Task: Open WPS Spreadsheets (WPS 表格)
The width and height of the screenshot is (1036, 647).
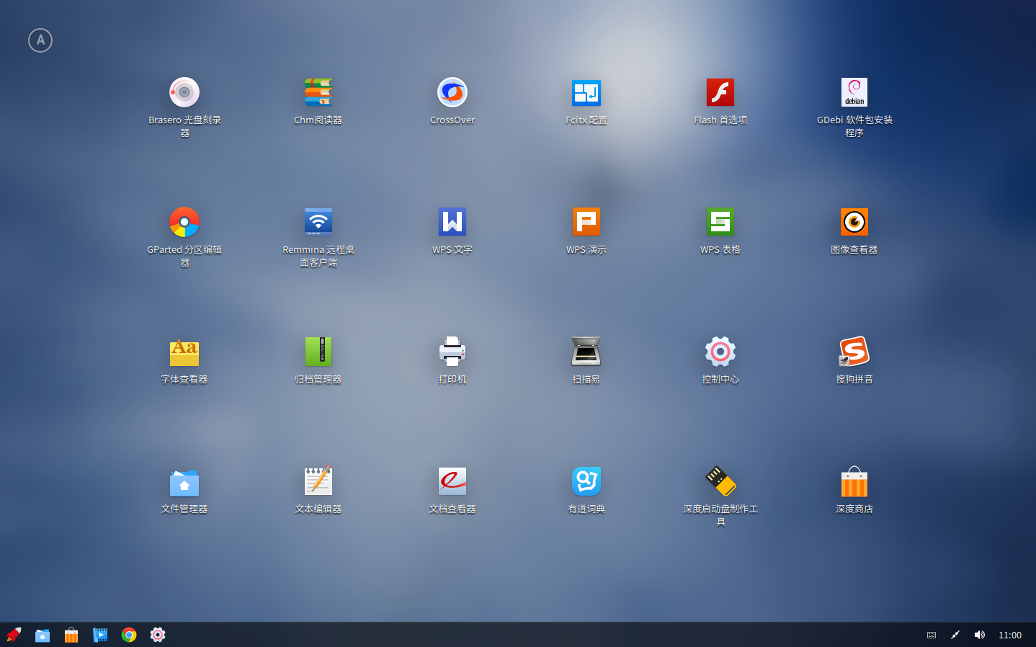Action: point(720,223)
